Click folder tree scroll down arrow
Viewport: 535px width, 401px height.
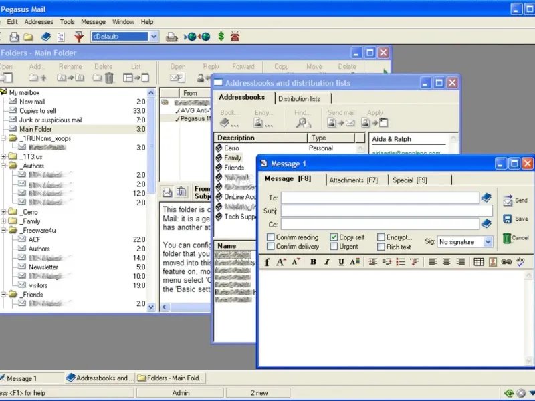coord(151,307)
